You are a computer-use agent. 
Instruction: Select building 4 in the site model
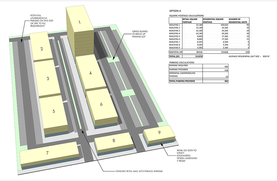(91, 73)
